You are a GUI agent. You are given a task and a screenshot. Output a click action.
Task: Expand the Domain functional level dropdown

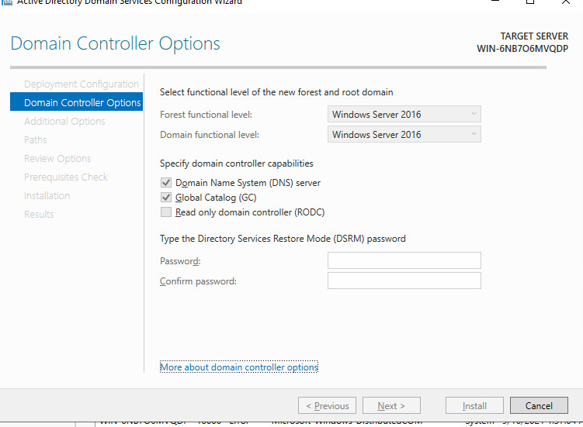point(404,135)
